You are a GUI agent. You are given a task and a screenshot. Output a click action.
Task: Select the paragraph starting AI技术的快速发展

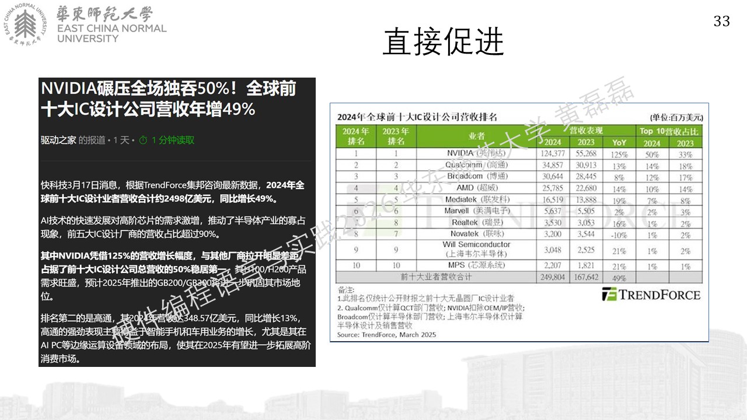click(x=172, y=227)
